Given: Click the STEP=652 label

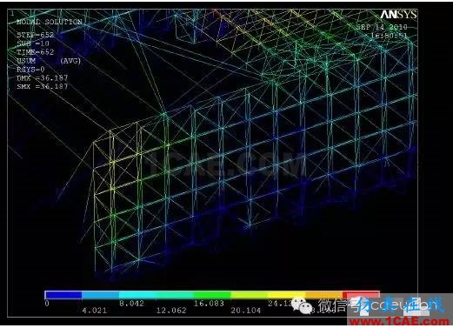Looking at the screenshot, I should [x=36, y=35].
